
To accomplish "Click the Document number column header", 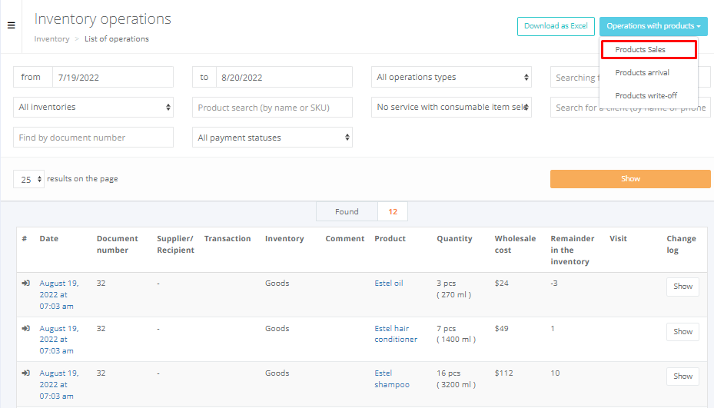I will coord(117,244).
